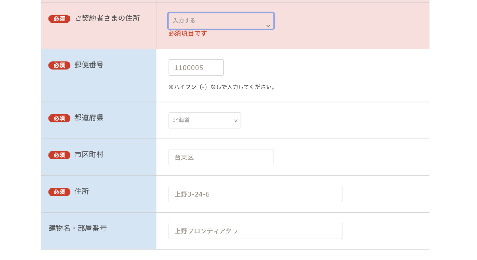
Task: Open the ご契約者さまの住所 dropdown
Action: pos(221,21)
